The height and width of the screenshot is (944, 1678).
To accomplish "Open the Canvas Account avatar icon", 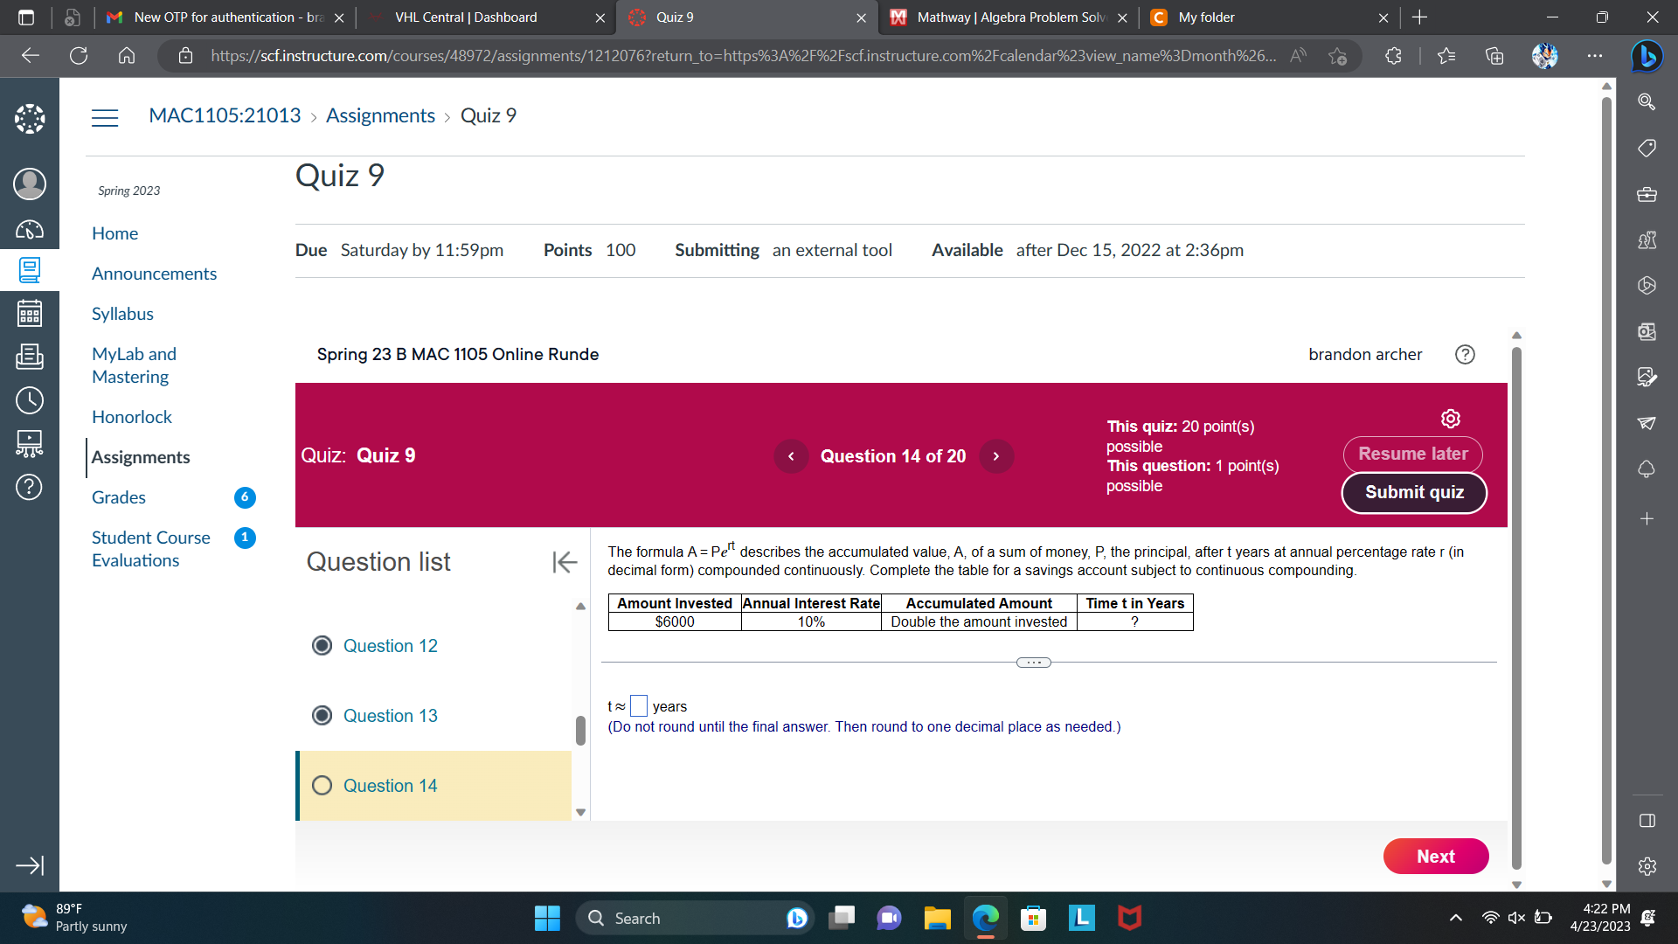I will click(29, 184).
